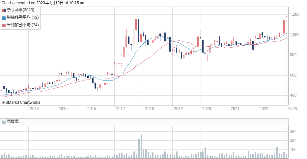Select the 単純移動平均 (24) legend label
The width and height of the screenshot is (307, 159).
point(23,25)
